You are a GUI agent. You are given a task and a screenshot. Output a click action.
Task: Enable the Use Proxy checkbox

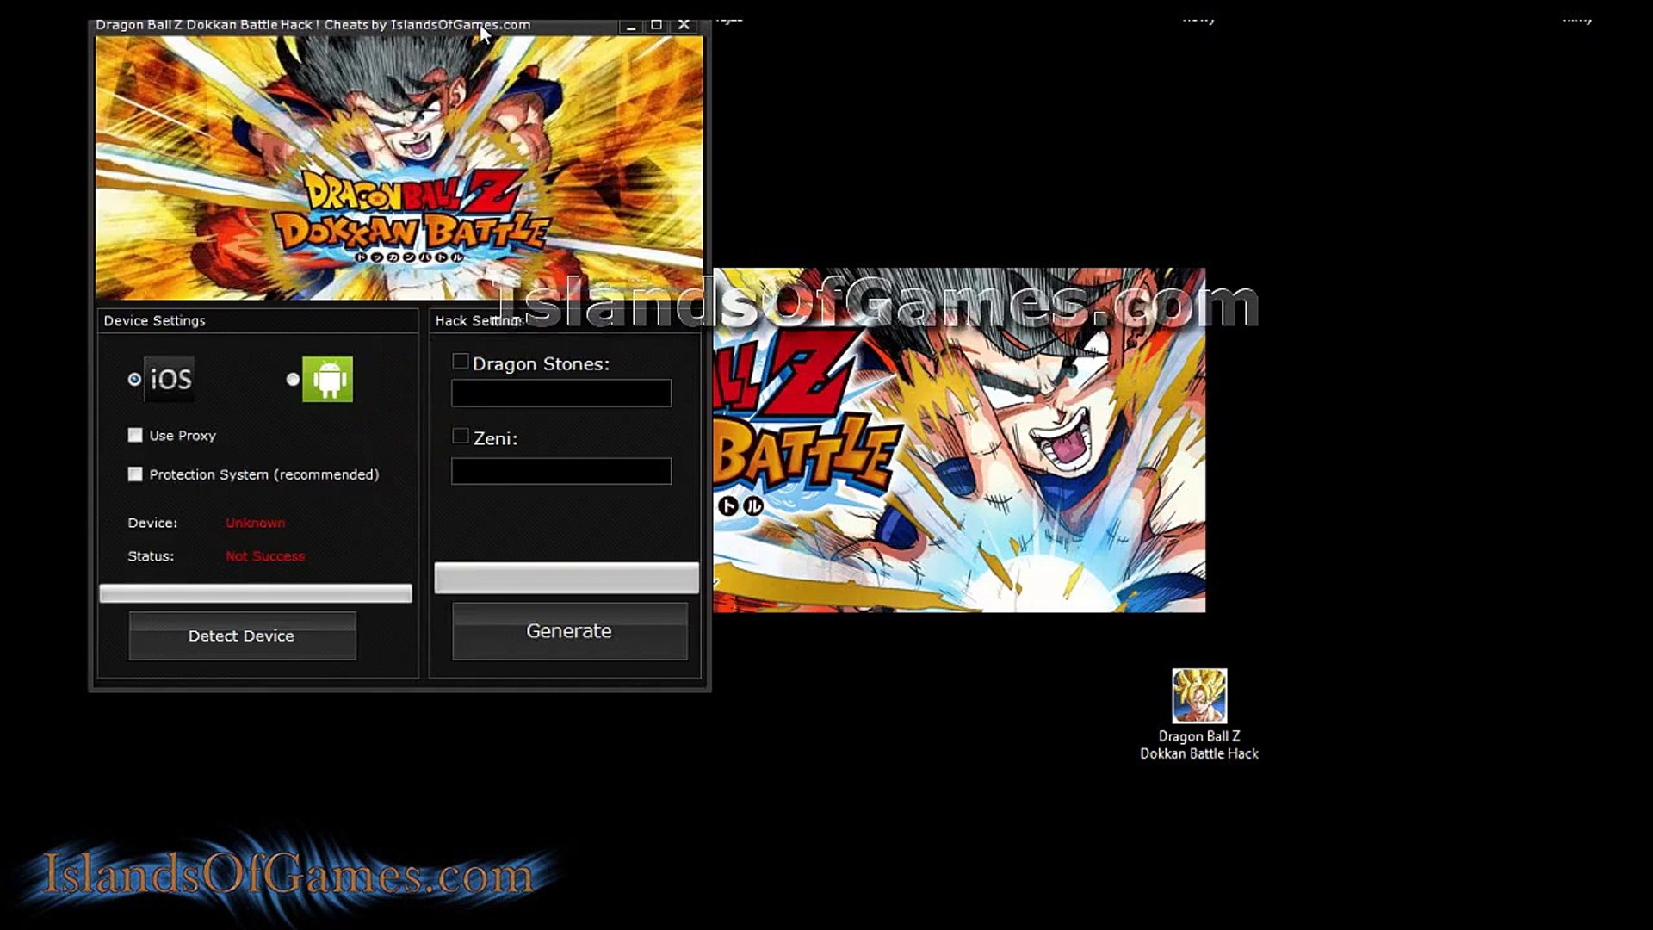coord(135,435)
